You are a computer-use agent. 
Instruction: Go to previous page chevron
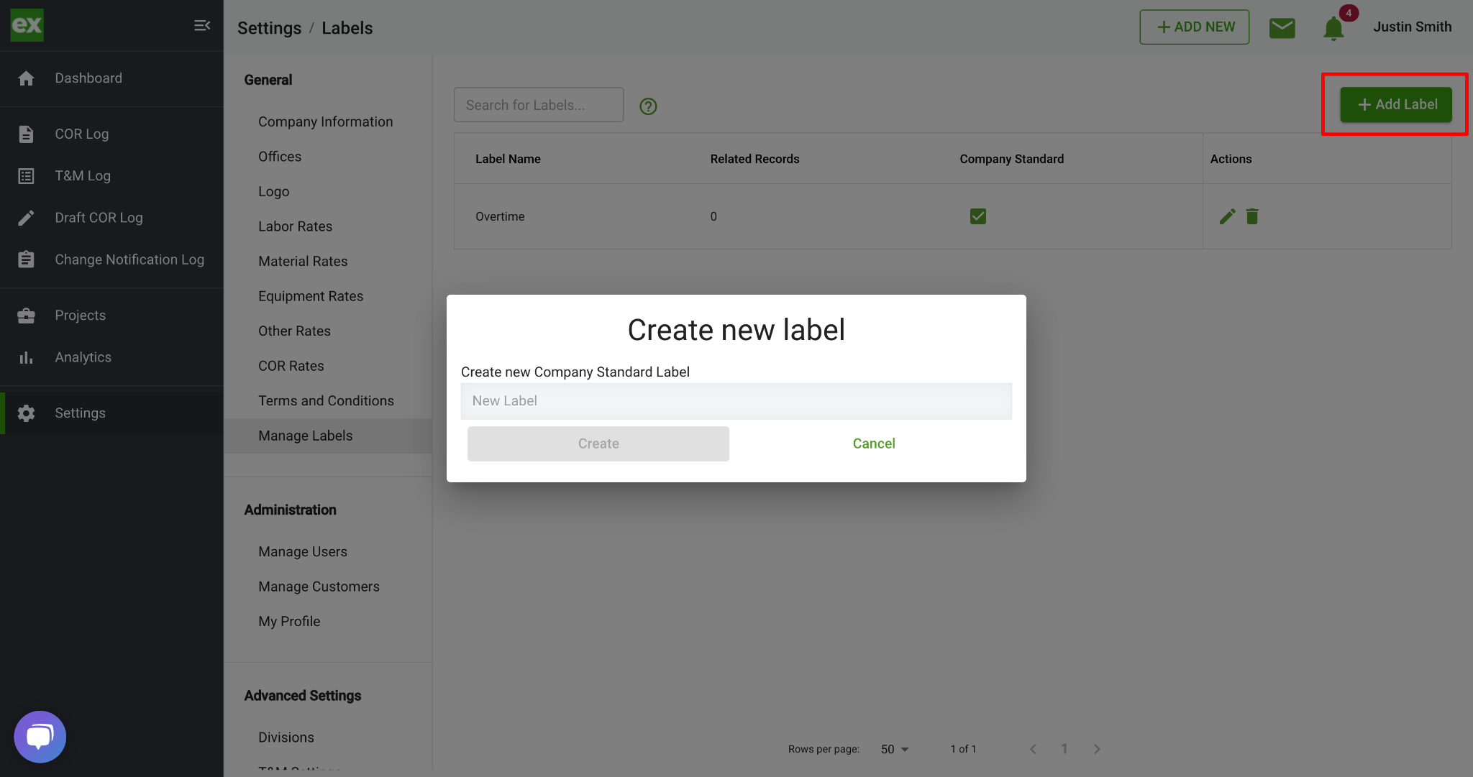[1033, 749]
